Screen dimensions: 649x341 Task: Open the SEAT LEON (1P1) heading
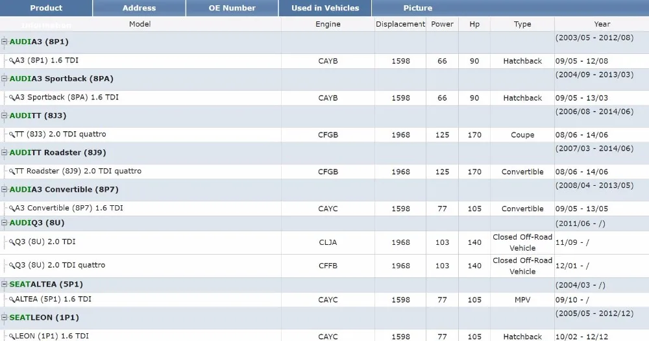(x=44, y=318)
